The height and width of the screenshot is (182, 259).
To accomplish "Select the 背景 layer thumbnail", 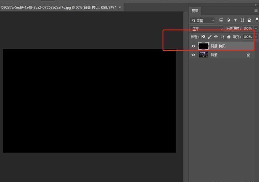I will click(x=203, y=55).
